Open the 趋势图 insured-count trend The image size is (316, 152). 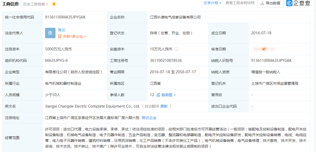click(168, 95)
